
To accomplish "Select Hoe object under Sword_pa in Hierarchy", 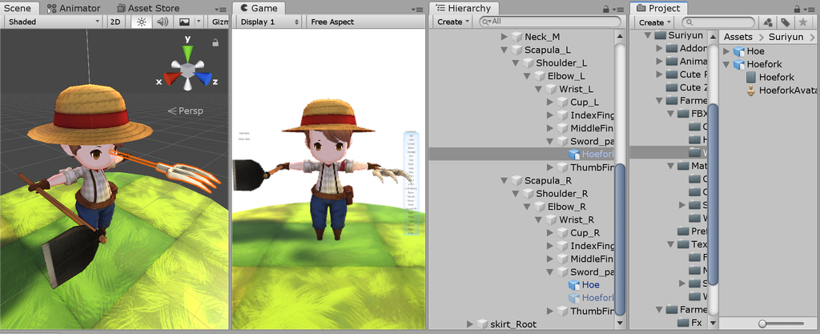I will pyautogui.click(x=590, y=285).
